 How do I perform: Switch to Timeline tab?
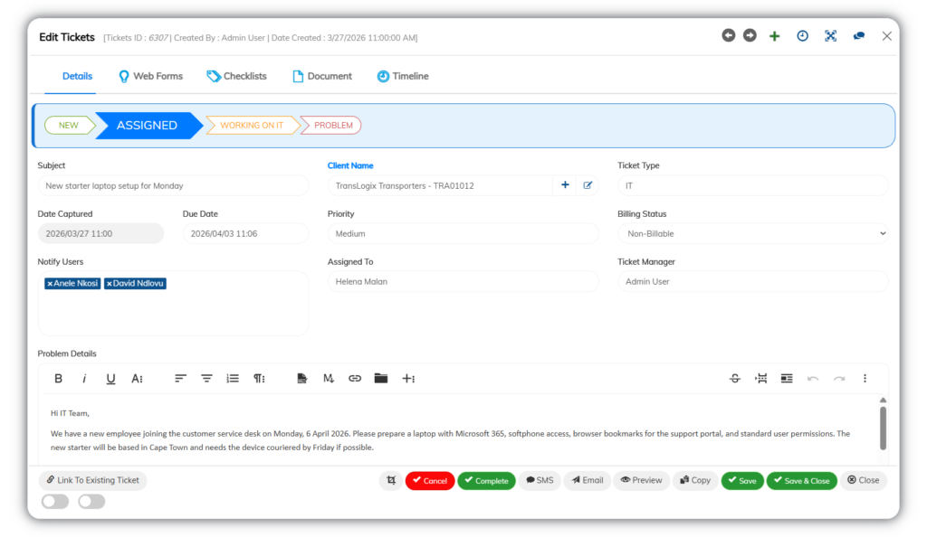coord(403,76)
